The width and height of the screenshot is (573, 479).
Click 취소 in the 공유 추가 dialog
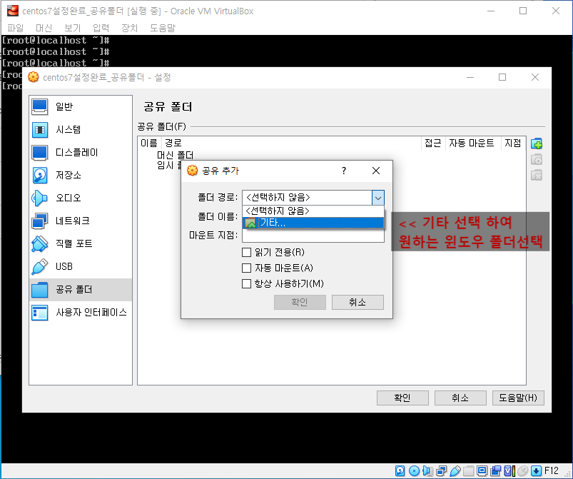[358, 303]
